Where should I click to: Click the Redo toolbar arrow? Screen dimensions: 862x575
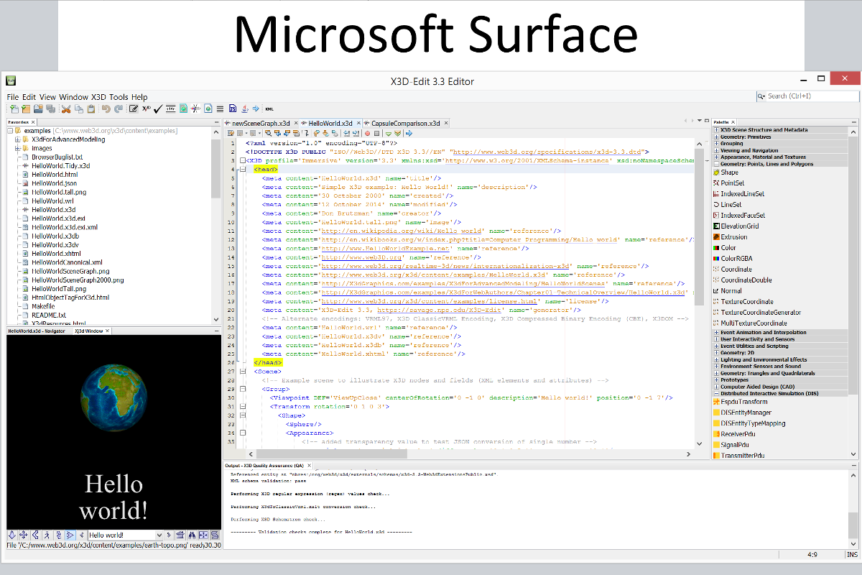(x=118, y=109)
